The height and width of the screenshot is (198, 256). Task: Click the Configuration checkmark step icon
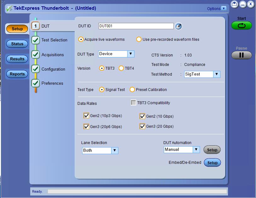coord(36,69)
